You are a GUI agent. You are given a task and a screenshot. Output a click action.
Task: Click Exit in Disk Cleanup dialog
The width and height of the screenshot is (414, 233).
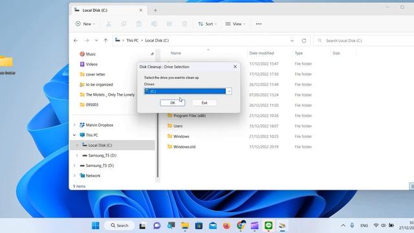204,103
